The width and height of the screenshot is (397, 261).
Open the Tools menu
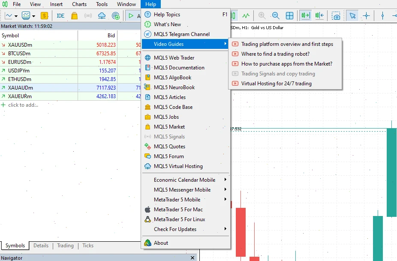tap(101, 4)
